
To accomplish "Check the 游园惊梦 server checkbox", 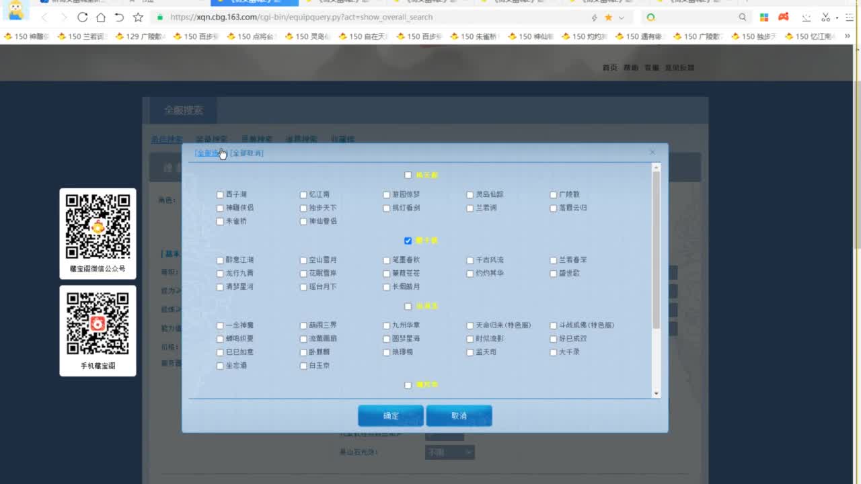I will click(387, 195).
